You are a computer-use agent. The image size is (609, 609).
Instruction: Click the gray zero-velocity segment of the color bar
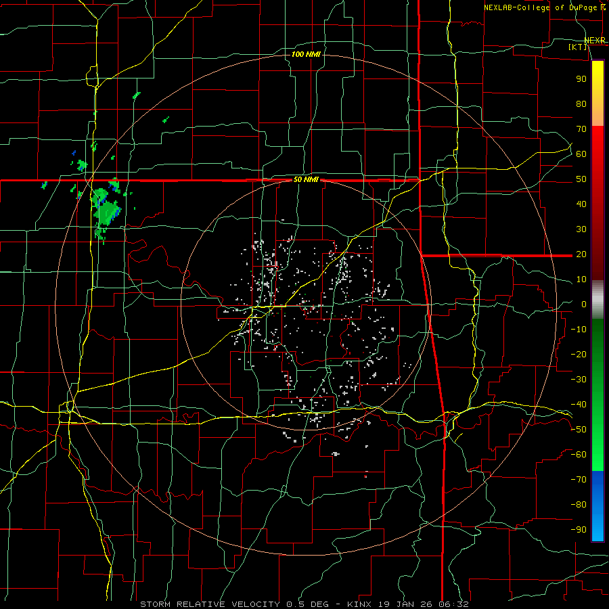coord(597,300)
